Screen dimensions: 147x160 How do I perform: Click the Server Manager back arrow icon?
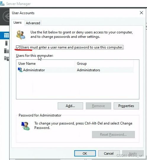click(x=6, y=17)
